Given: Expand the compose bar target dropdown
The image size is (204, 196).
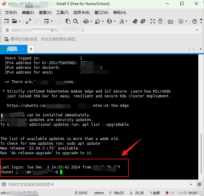Looking at the screenshot, I should coord(191,184).
